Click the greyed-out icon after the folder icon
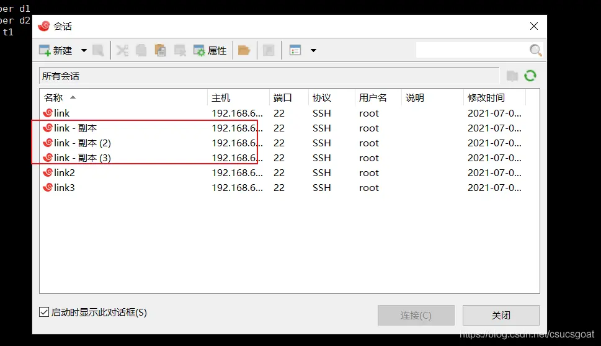The height and width of the screenshot is (346, 601). (269, 51)
